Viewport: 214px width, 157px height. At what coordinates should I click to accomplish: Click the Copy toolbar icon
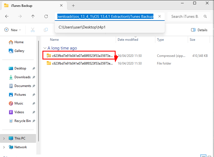click(46, 30)
